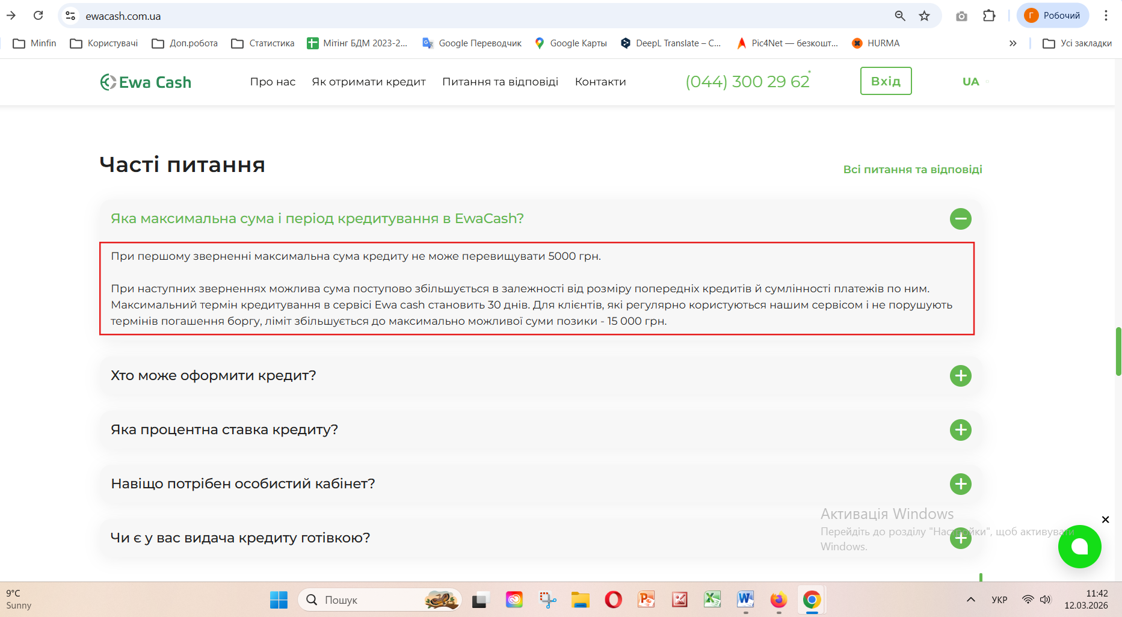The image size is (1122, 617).
Task: Open the Усі закладки folder
Action: [1077, 43]
